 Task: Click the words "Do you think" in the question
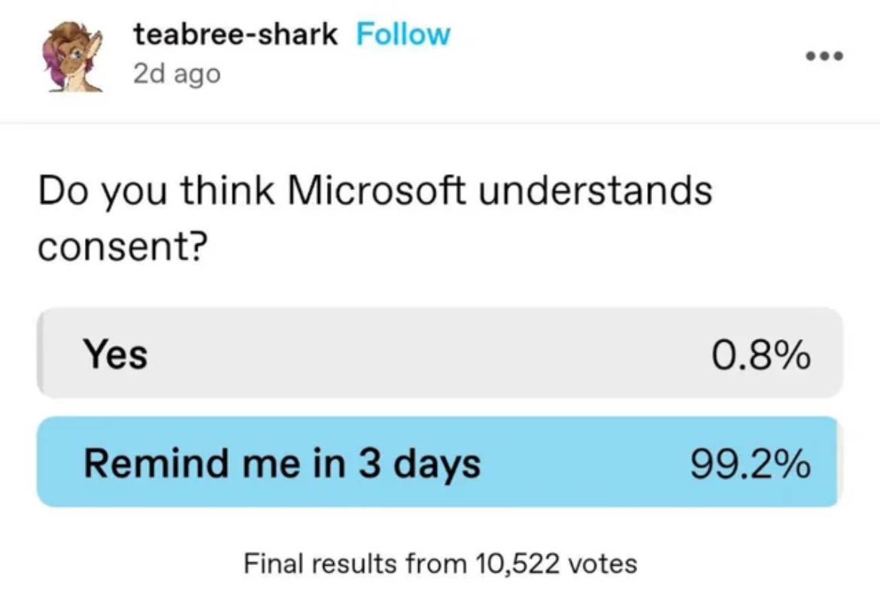pyautogui.click(x=157, y=192)
